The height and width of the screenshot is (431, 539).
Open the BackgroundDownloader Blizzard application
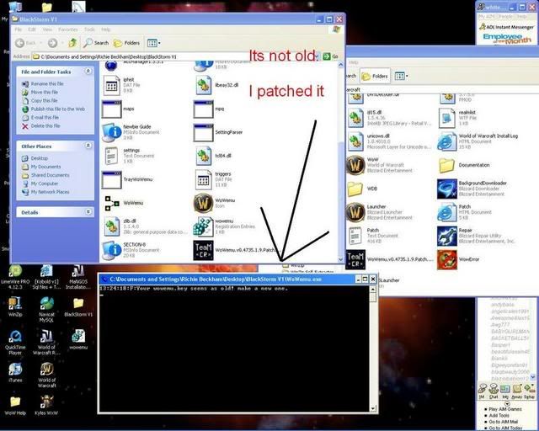(x=446, y=189)
